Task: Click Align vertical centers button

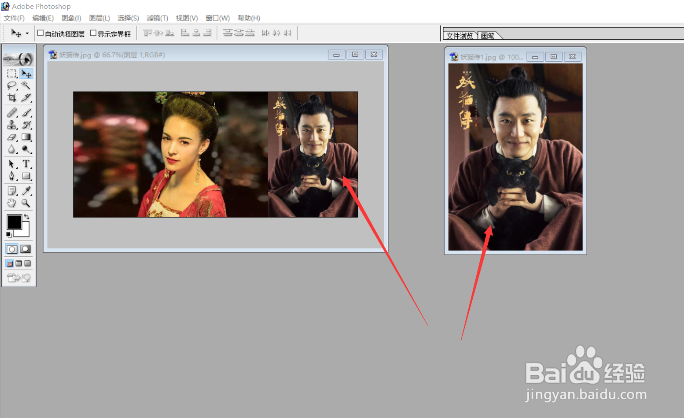Action: tap(158, 33)
